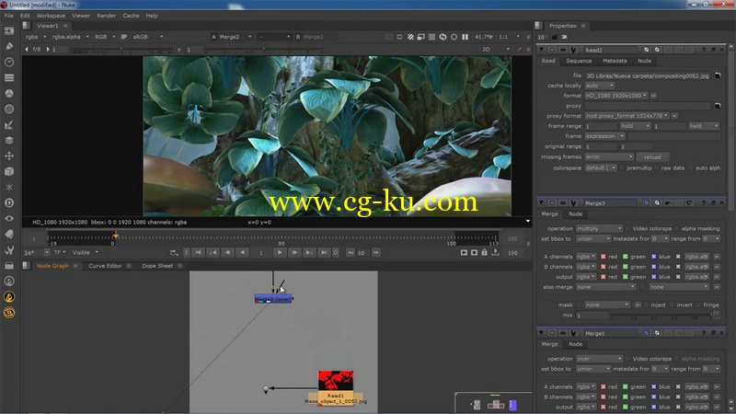Adjust the Merge3 mix slider
Viewport: 736px width, 414px height.
click(663, 316)
